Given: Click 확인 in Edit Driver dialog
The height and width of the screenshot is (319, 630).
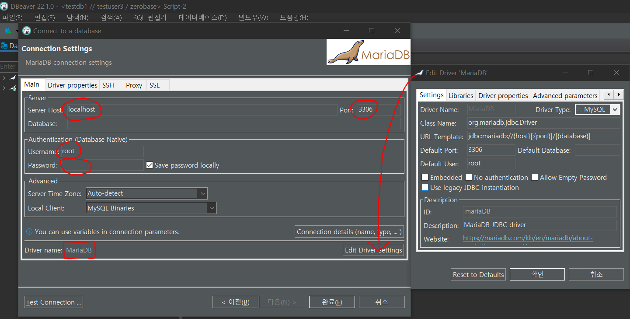Looking at the screenshot, I should tap(537, 274).
